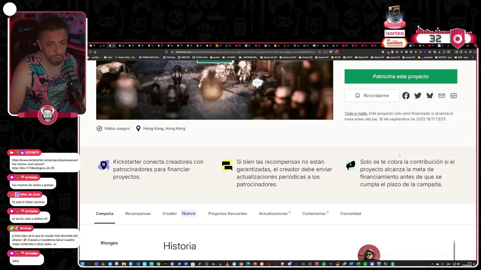Back this project with Patrocina este proyecto

[401, 76]
